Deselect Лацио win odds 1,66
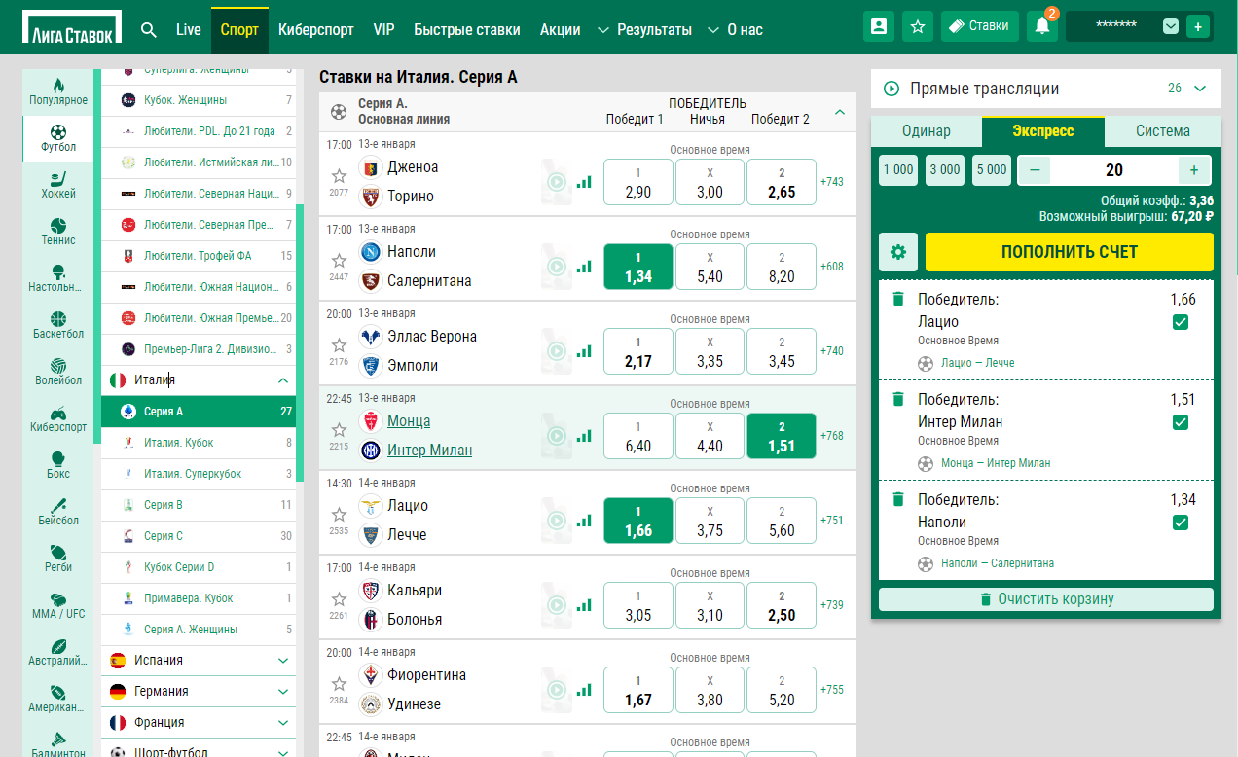The image size is (1238, 757). [638, 521]
